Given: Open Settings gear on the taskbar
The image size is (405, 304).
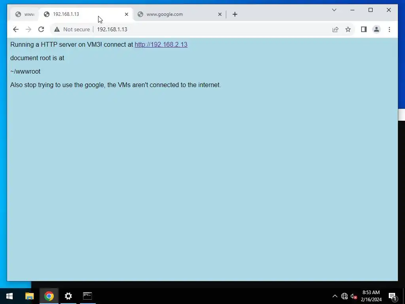Looking at the screenshot, I should point(68,296).
